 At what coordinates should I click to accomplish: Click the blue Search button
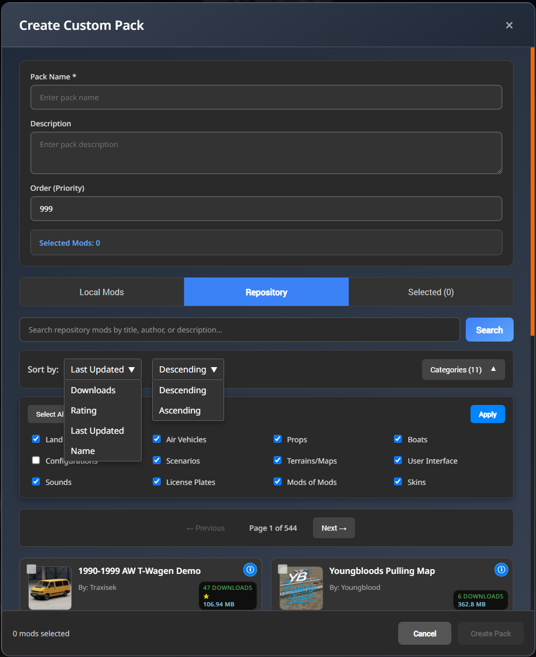pos(489,330)
